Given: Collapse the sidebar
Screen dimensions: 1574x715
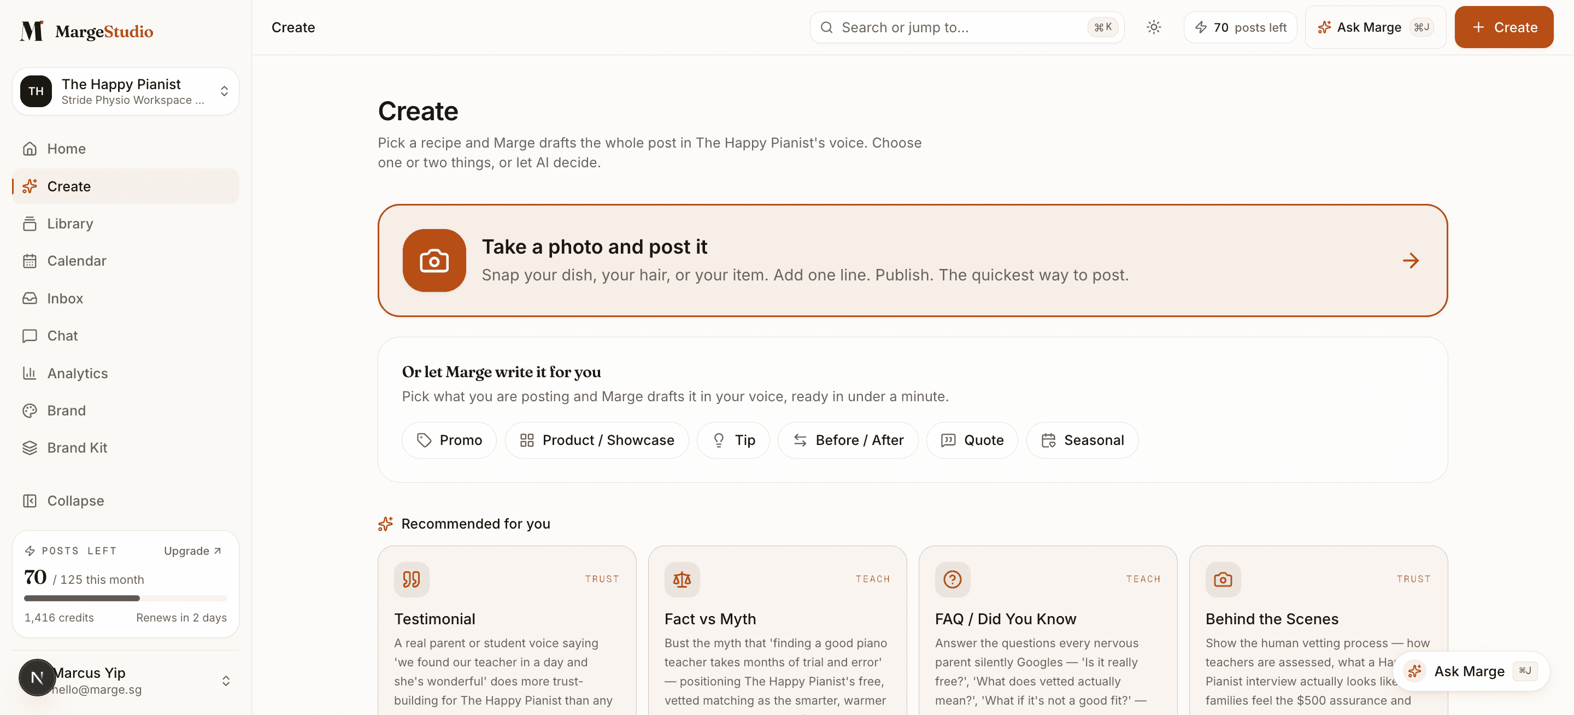Looking at the screenshot, I should [63, 501].
